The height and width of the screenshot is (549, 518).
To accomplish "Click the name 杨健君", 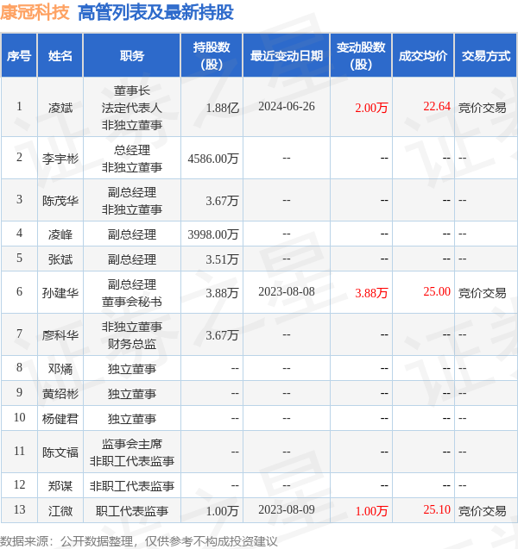I will [60, 419].
